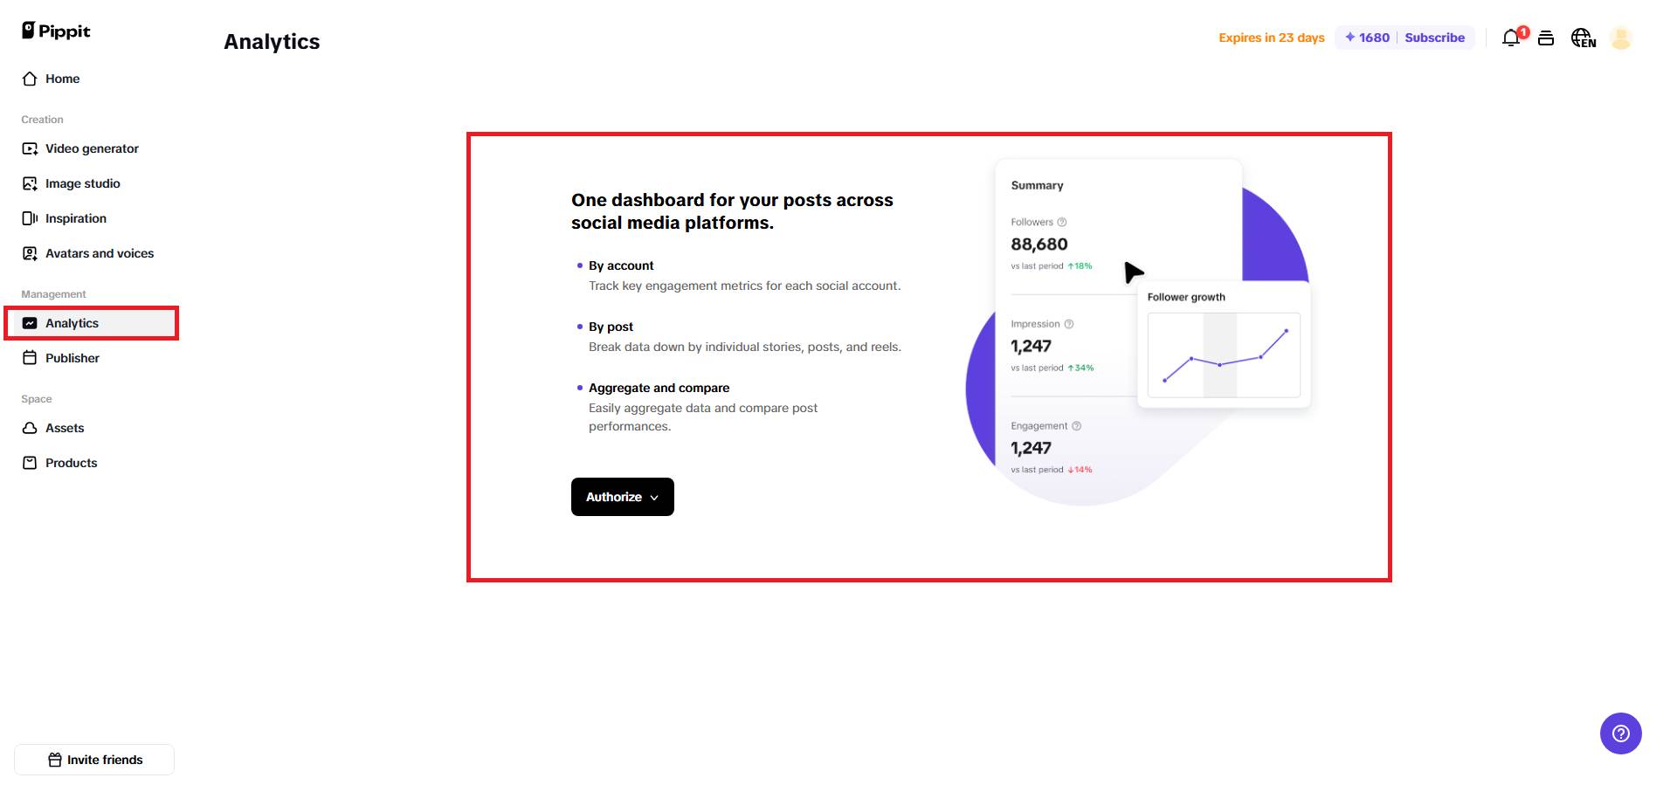Click the 1680 credits badge
This screenshot has height=785, width=1677.
tap(1365, 38)
